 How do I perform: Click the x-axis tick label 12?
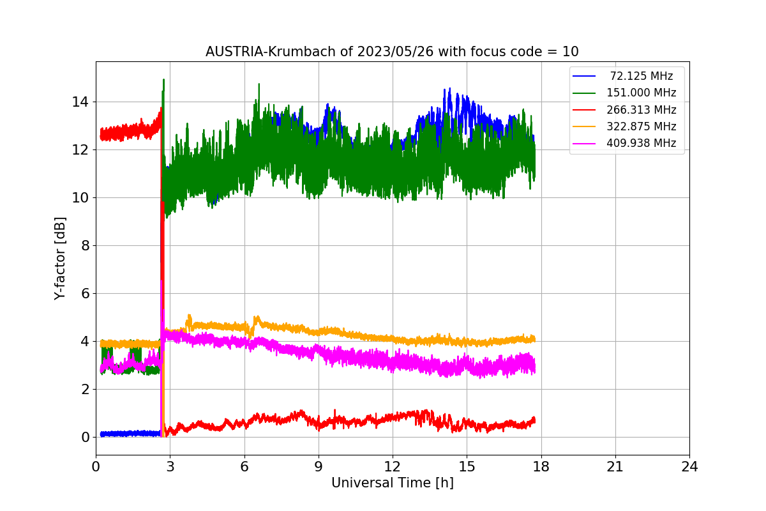pyautogui.click(x=393, y=466)
